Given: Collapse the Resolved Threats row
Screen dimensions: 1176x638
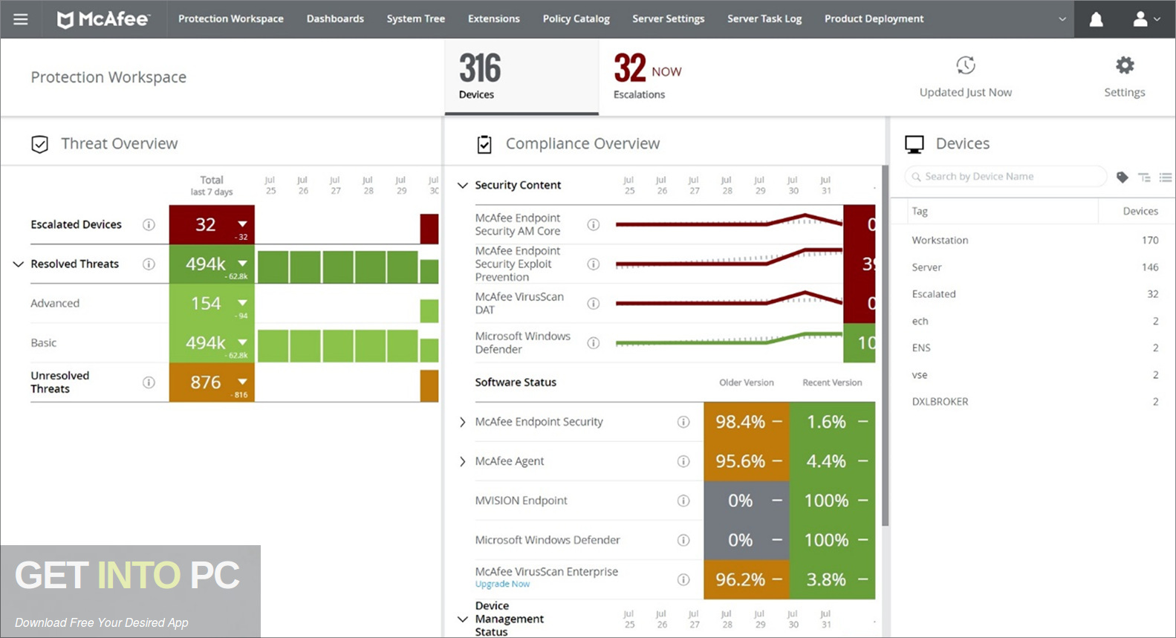Looking at the screenshot, I should (19, 264).
